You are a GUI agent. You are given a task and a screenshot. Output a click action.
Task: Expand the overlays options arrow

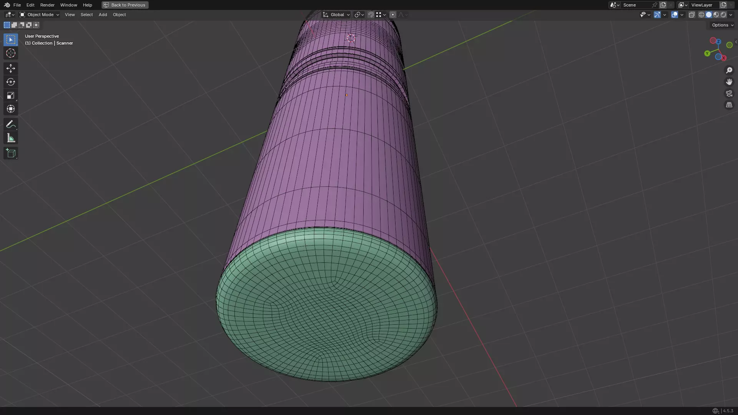[682, 15]
